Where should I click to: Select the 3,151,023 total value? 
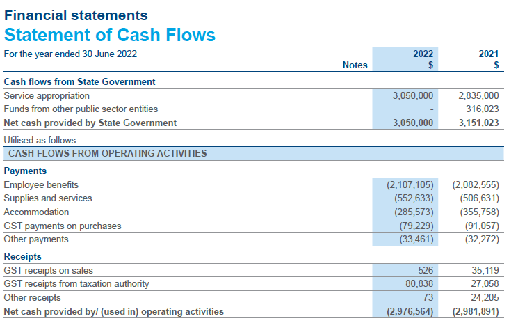[478, 123]
